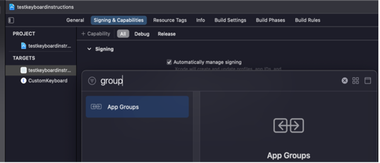Image resolution: width=380 pixels, height=163 pixels.
Task: Switch to the Info tab
Action: point(200,21)
